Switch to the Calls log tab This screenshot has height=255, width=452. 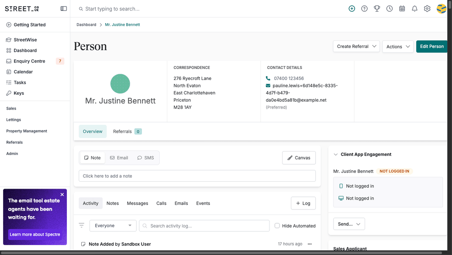162,203
